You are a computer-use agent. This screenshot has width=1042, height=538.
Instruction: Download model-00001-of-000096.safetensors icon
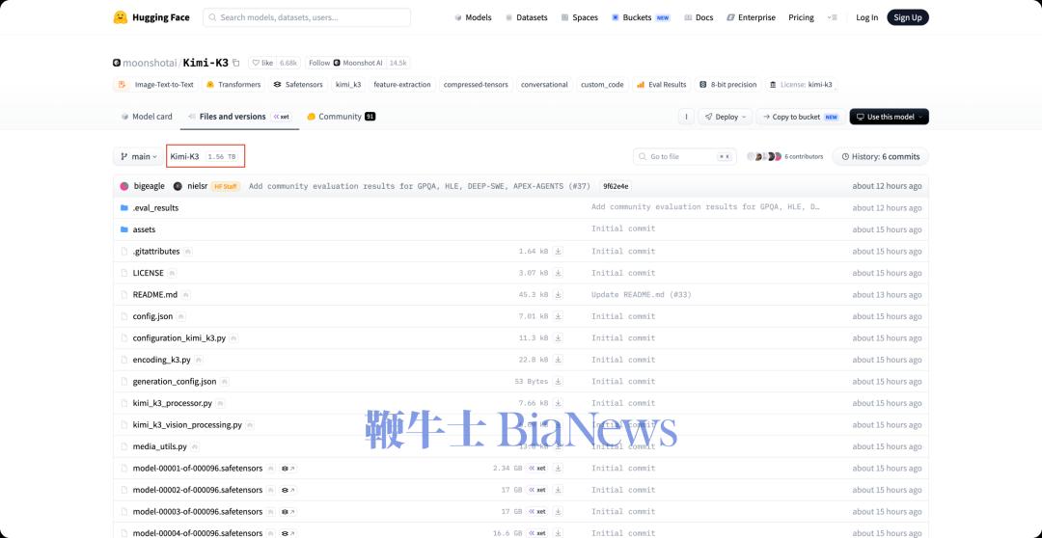(559, 468)
